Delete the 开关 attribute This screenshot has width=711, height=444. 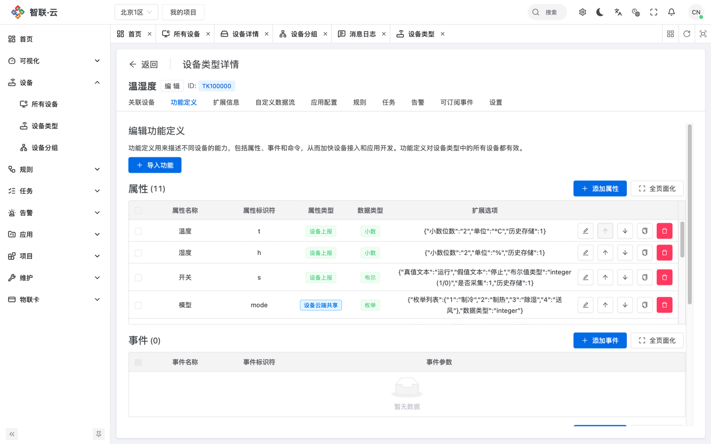(x=665, y=277)
